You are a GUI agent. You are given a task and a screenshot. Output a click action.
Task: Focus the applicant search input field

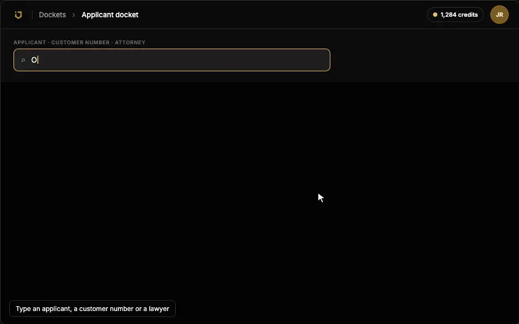(x=172, y=60)
